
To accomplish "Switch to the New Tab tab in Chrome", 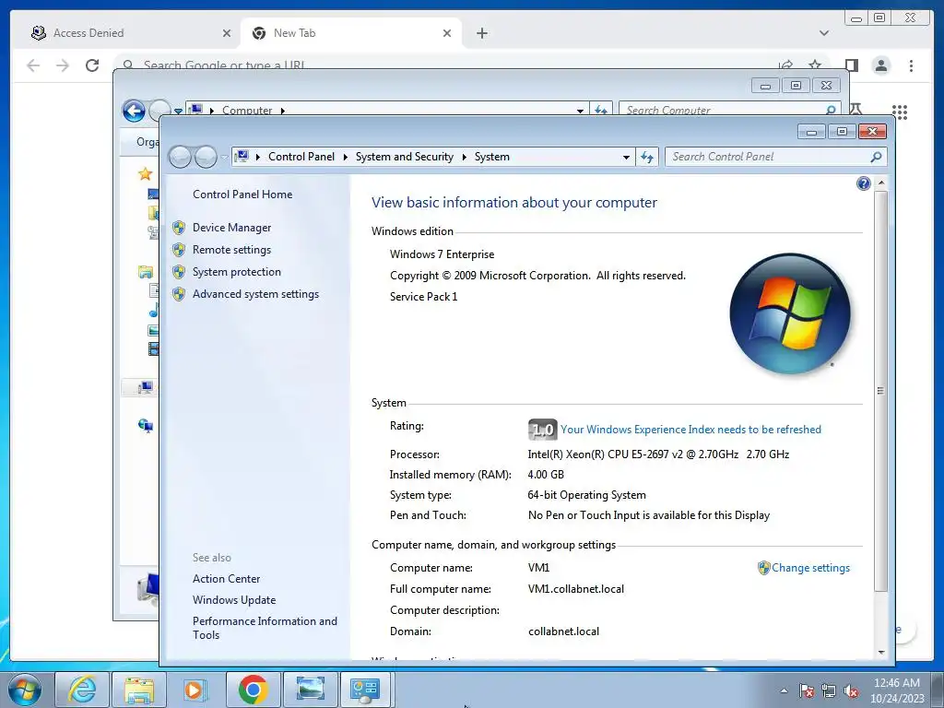I will pos(351,33).
